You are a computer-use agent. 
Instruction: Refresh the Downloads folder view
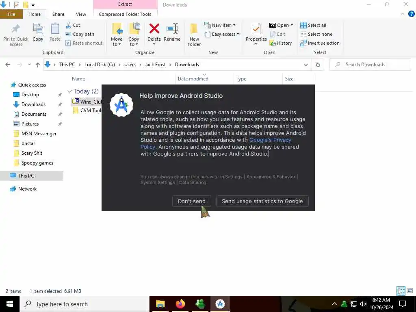tap(318, 65)
